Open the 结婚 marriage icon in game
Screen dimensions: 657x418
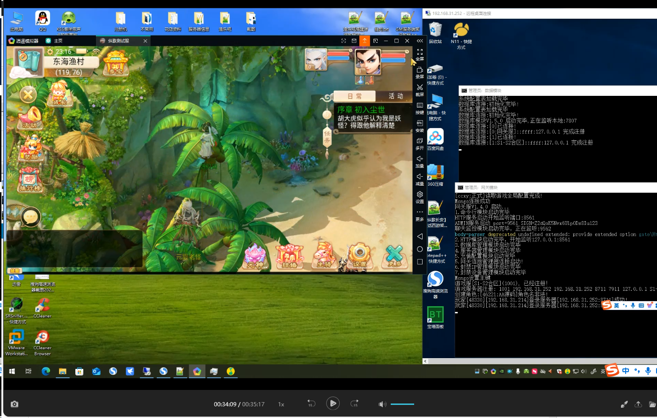[290, 257]
